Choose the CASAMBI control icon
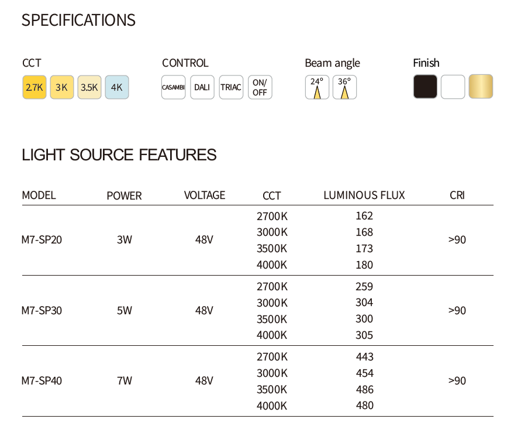This screenshot has height=426, width=514. click(174, 87)
